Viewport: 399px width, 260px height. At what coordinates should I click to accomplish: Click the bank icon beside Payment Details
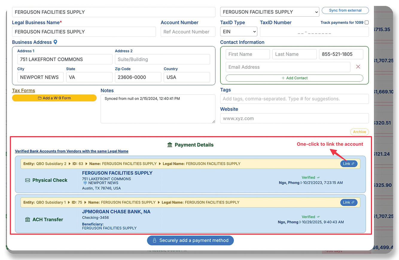170,145
